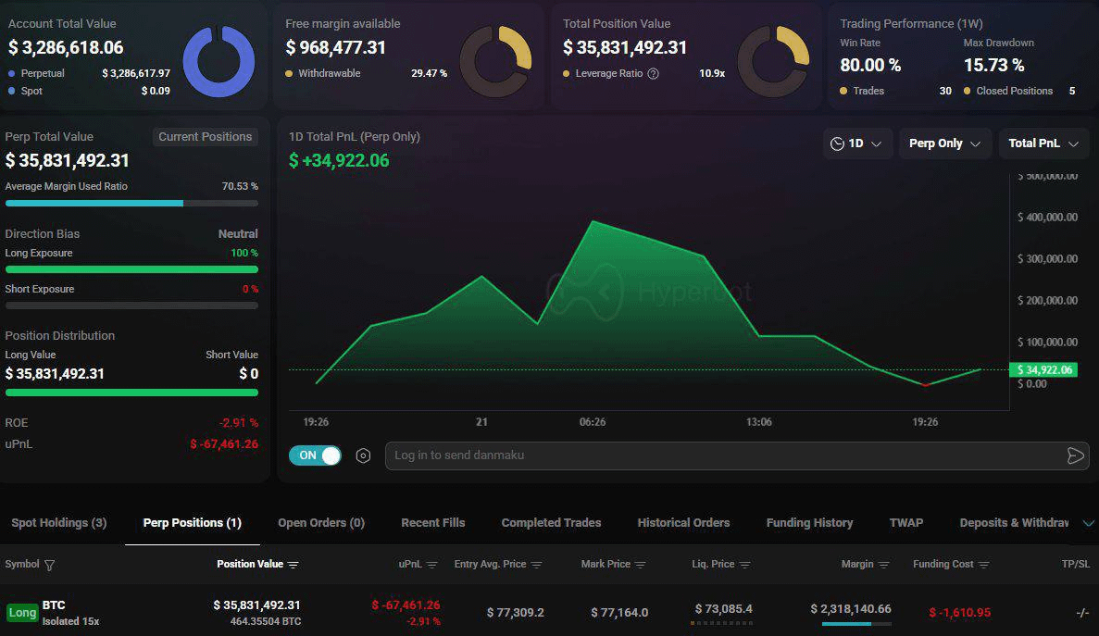
Task: Click the TP/SL -/- cell in BTC row
Action: 1082,613
